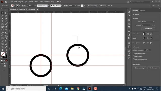161x91 pixels.
Task: Select the Column Graph tool
Action: coord(6,44)
